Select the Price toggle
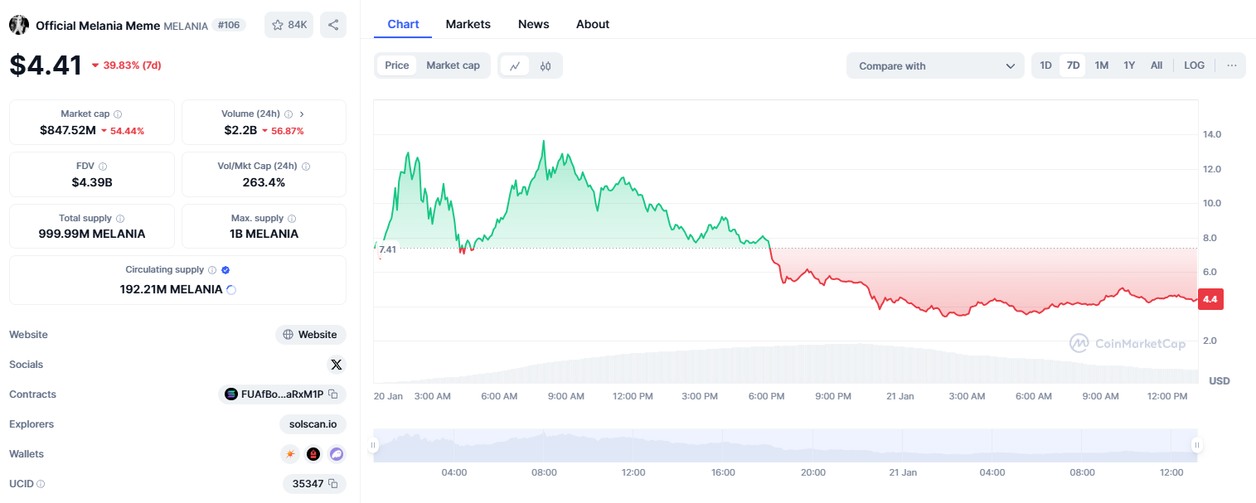 point(396,65)
